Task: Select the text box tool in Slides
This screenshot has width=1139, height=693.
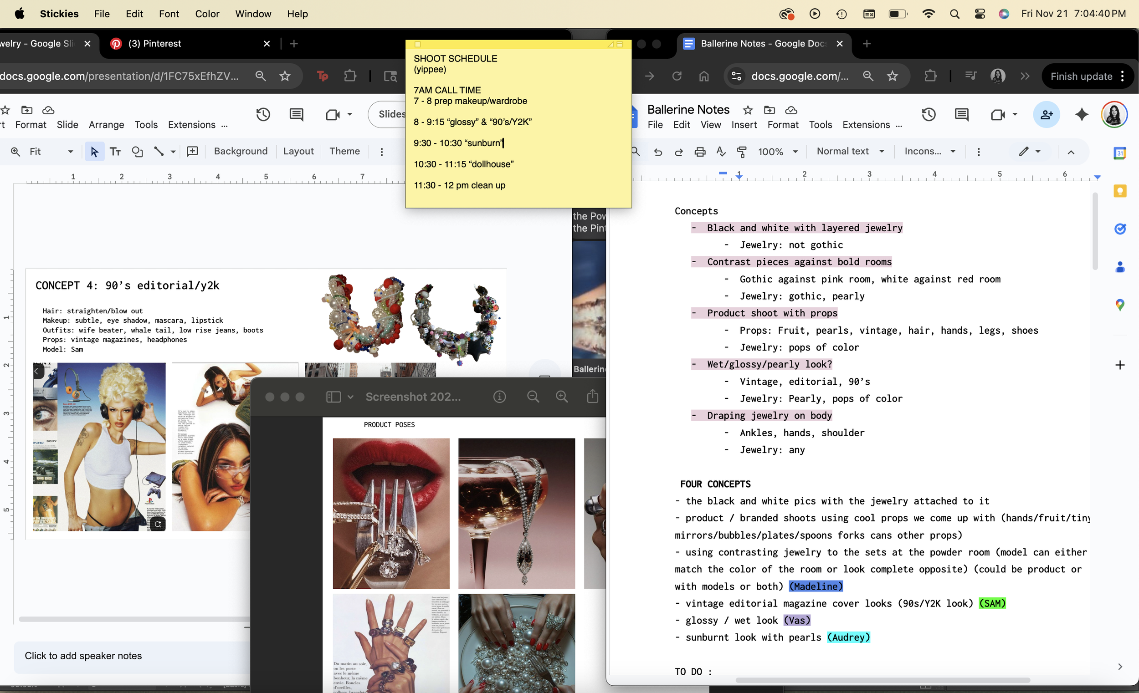Action: [x=115, y=152]
